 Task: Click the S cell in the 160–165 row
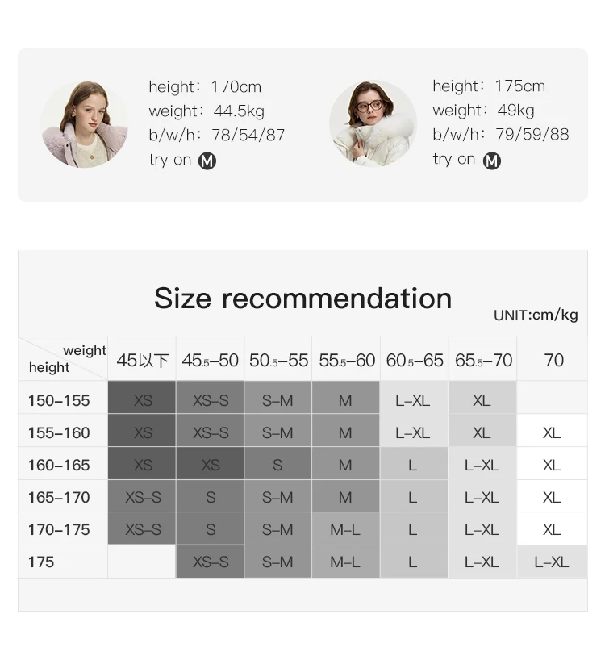[277, 466]
